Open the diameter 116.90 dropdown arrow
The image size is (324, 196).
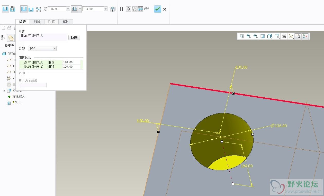[x=68, y=9]
